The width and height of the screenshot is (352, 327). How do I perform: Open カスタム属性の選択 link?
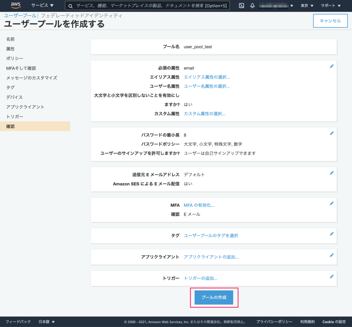point(205,114)
